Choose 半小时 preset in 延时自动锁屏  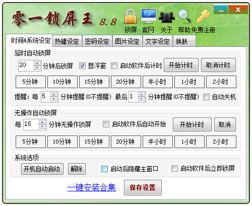(x=158, y=82)
